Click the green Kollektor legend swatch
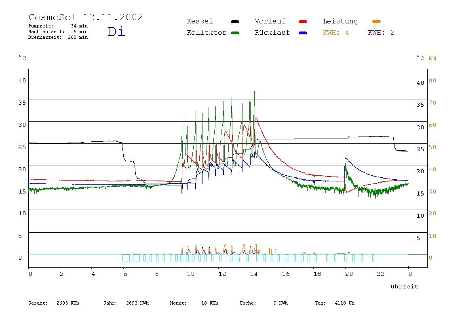Screen dimensions: 464x328 tap(235, 33)
